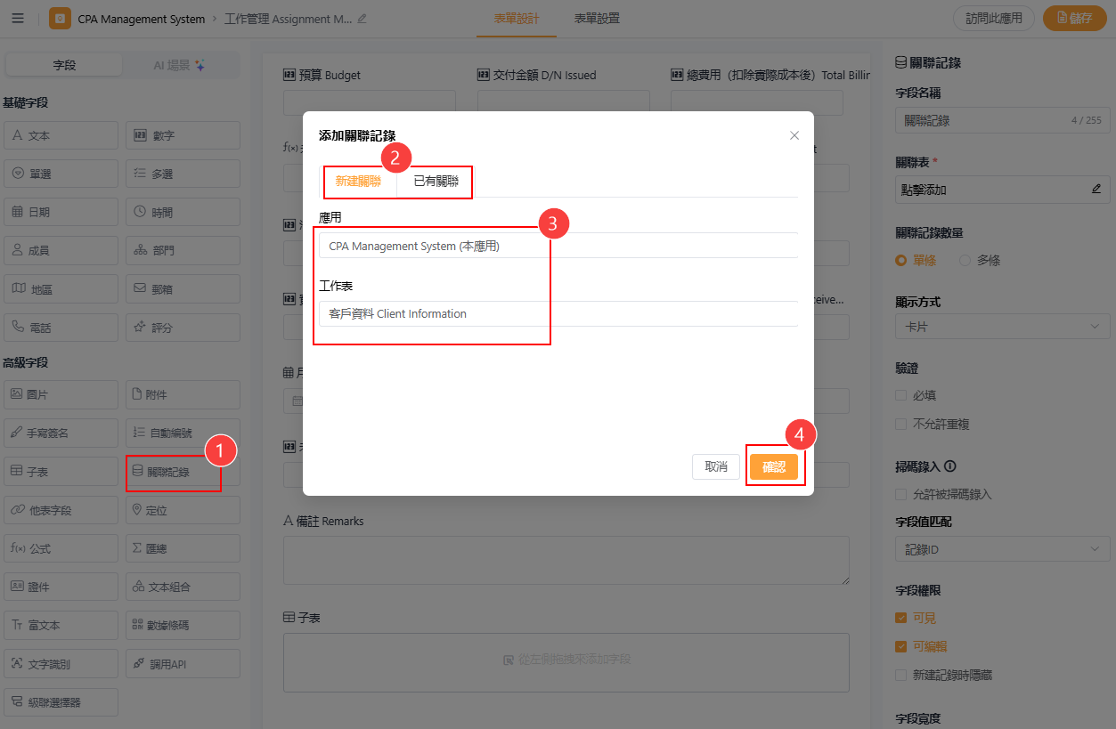Image resolution: width=1116 pixels, height=729 pixels.
Task: Add a 匯總 rollup field
Action: pos(183,548)
